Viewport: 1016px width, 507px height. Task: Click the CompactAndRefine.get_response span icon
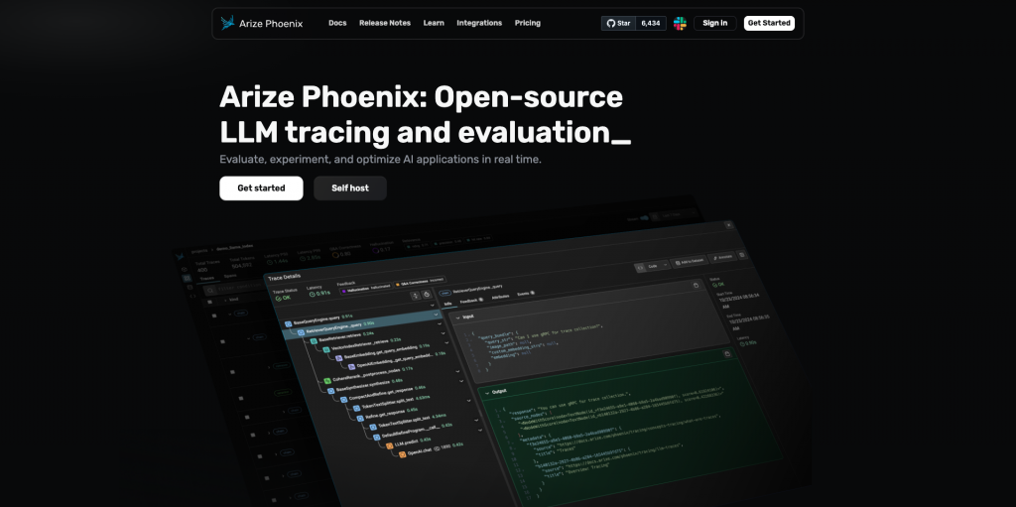point(343,400)
